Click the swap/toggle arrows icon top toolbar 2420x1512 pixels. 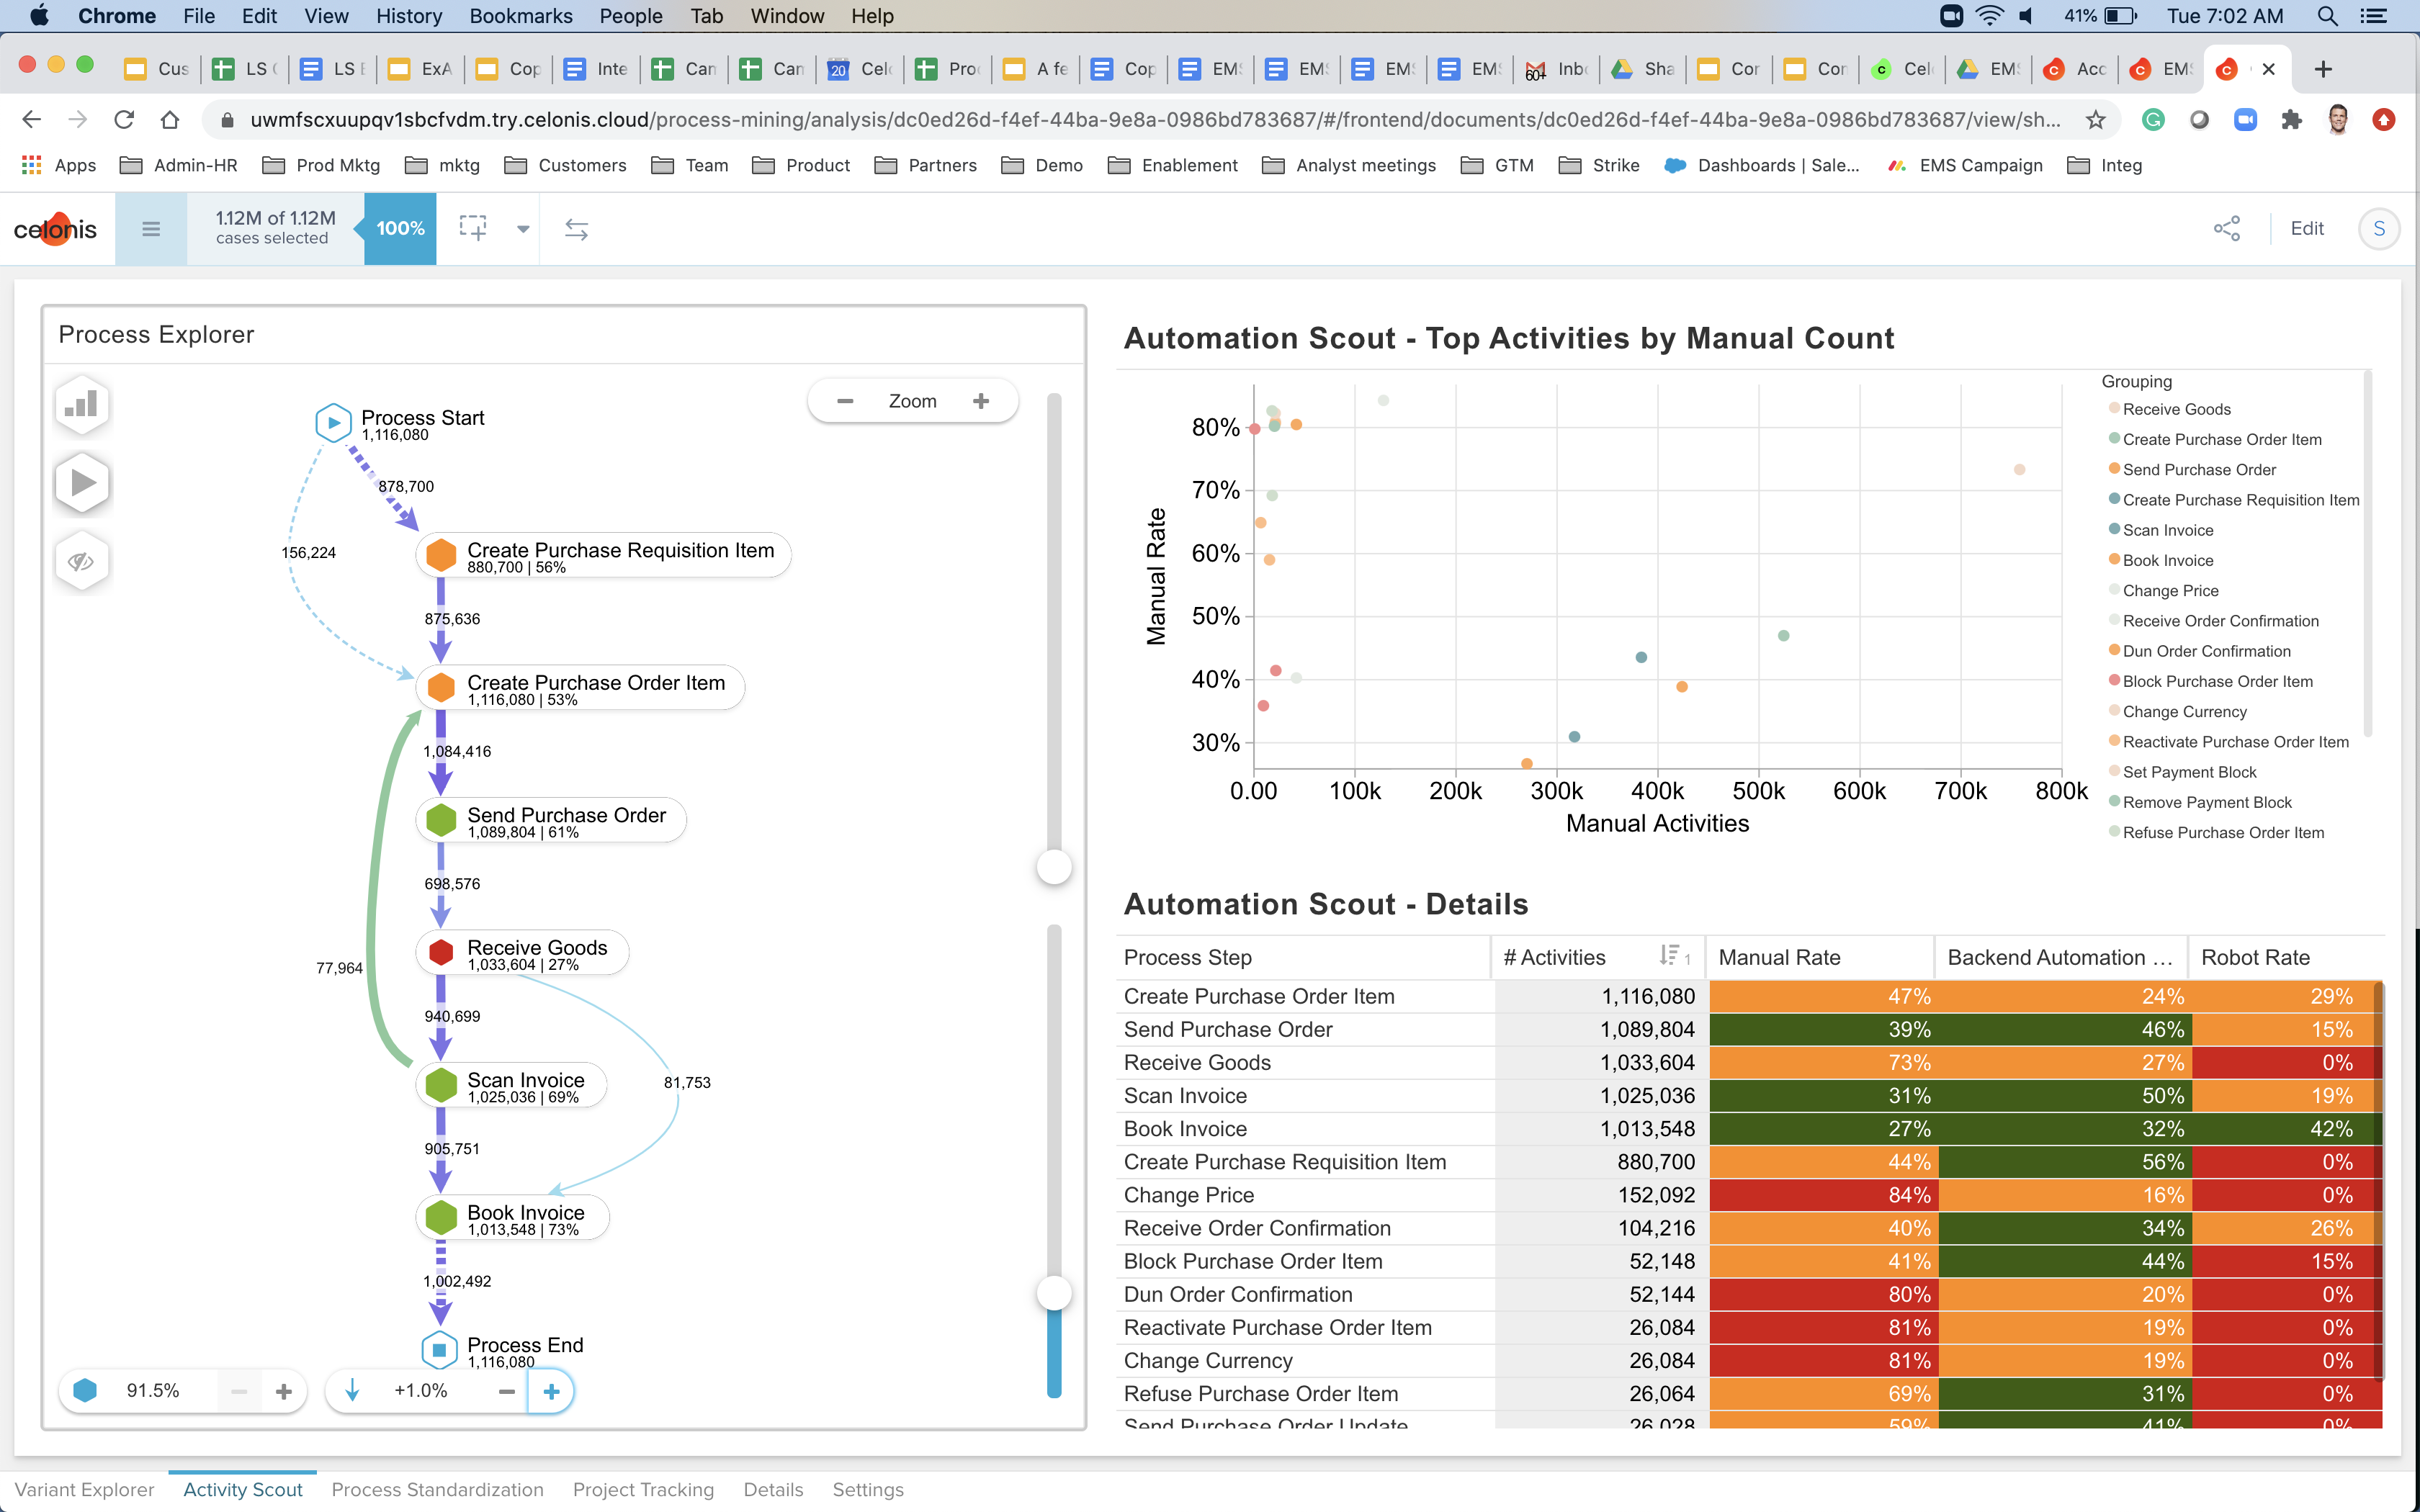pyautogui.click(x=577, y=227)
